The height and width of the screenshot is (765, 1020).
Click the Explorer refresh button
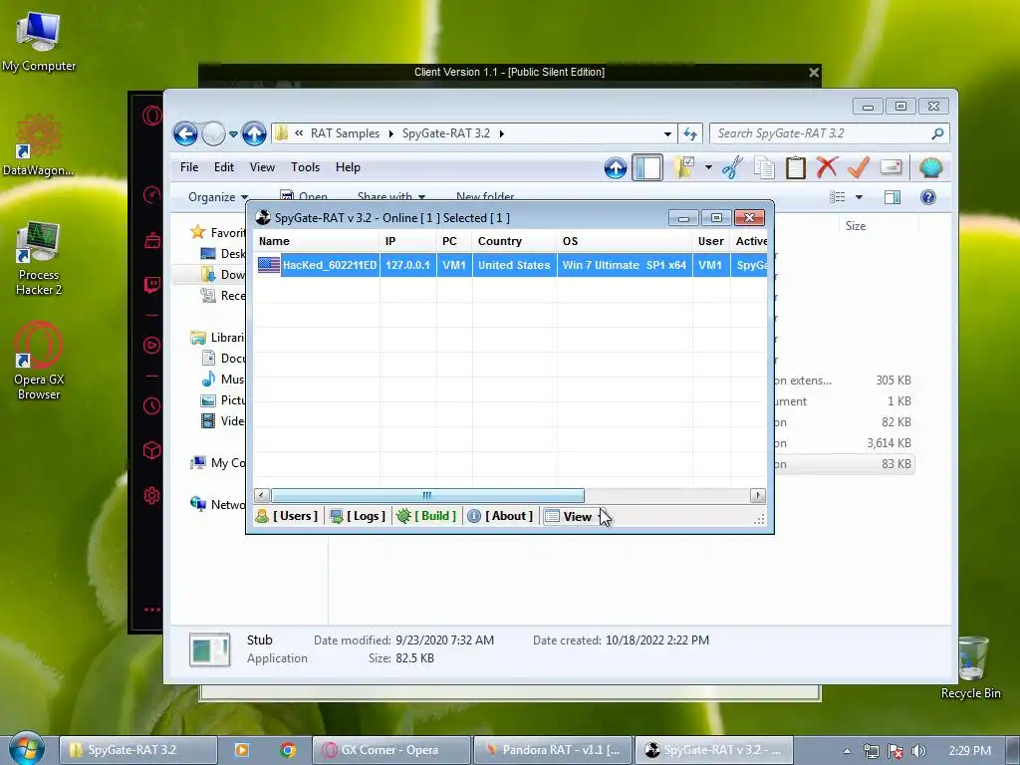coord(690,134)
